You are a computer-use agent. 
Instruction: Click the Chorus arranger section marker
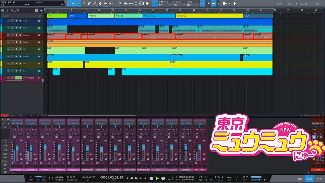[209, 16]
